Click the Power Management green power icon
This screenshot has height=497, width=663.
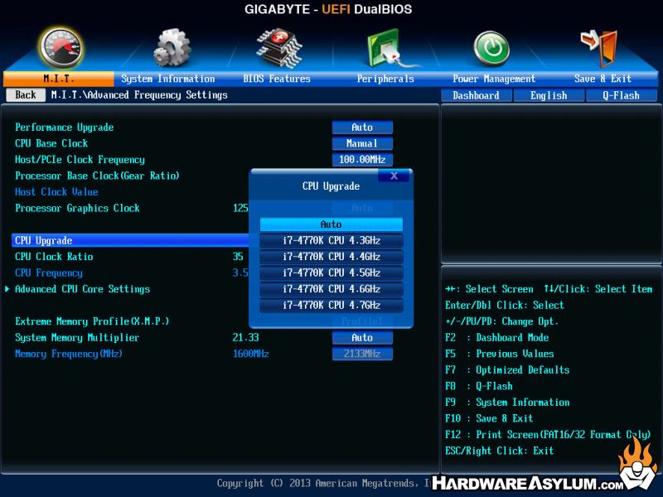click(x=491, y=48)
